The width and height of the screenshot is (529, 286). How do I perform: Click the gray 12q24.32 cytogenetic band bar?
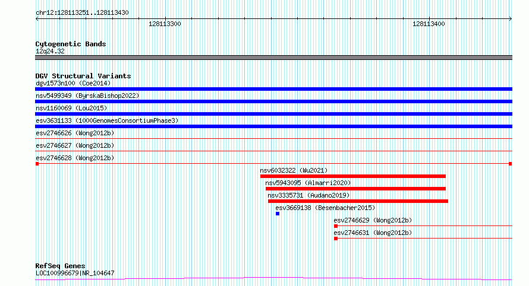[x=273, y=58]
